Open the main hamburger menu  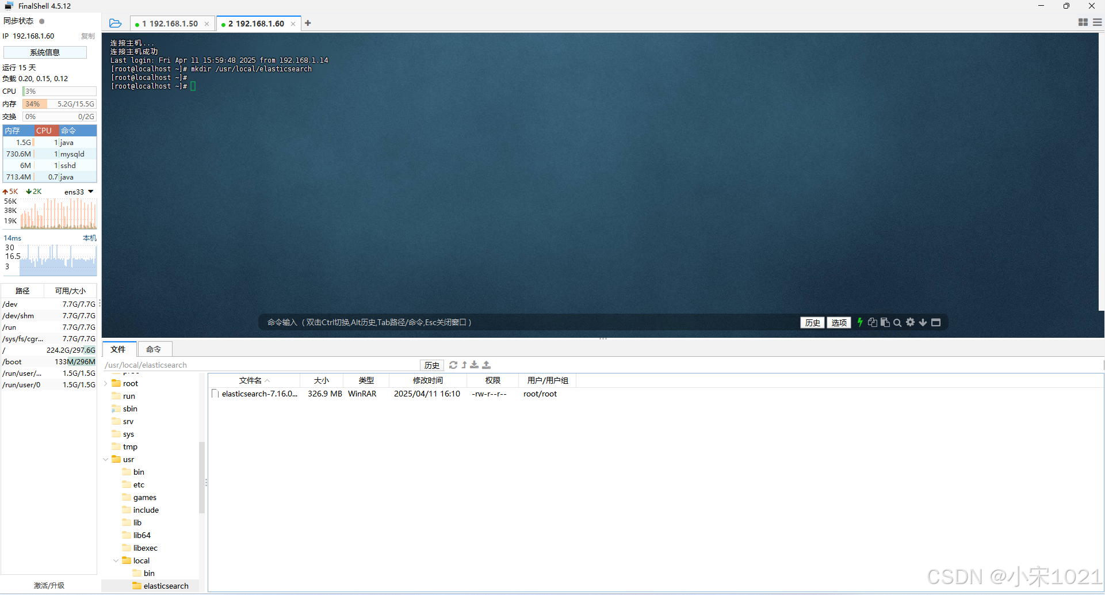[x=1097, y=22]
